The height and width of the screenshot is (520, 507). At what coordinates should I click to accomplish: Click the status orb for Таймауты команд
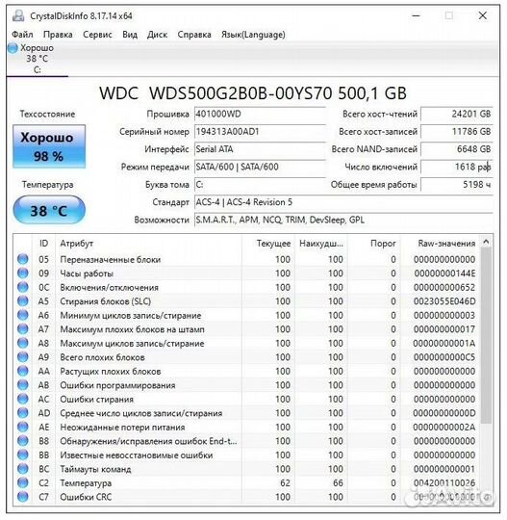point(23,469)
